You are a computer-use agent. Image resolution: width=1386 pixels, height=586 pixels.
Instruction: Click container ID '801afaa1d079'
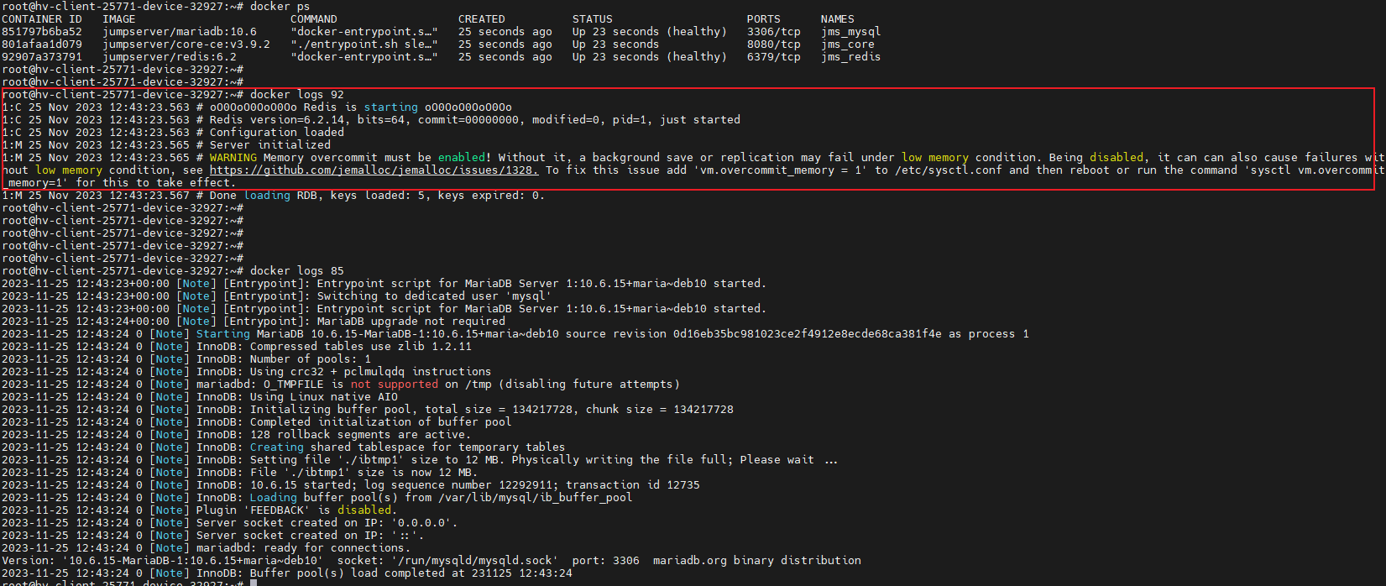(x=42, y=44)
